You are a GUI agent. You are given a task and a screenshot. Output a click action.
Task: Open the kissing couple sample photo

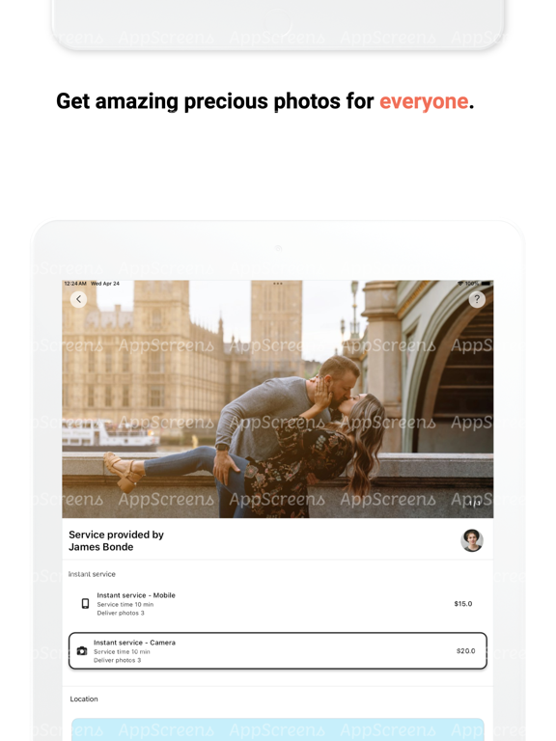(x=278, y=399)
